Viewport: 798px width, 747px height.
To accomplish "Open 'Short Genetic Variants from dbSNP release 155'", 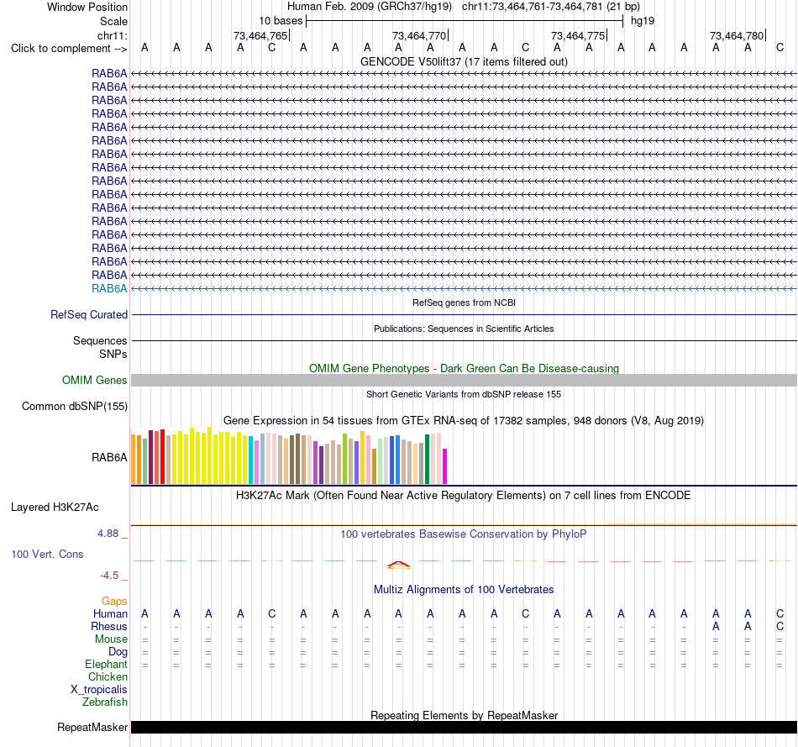I will click(464, 394).
